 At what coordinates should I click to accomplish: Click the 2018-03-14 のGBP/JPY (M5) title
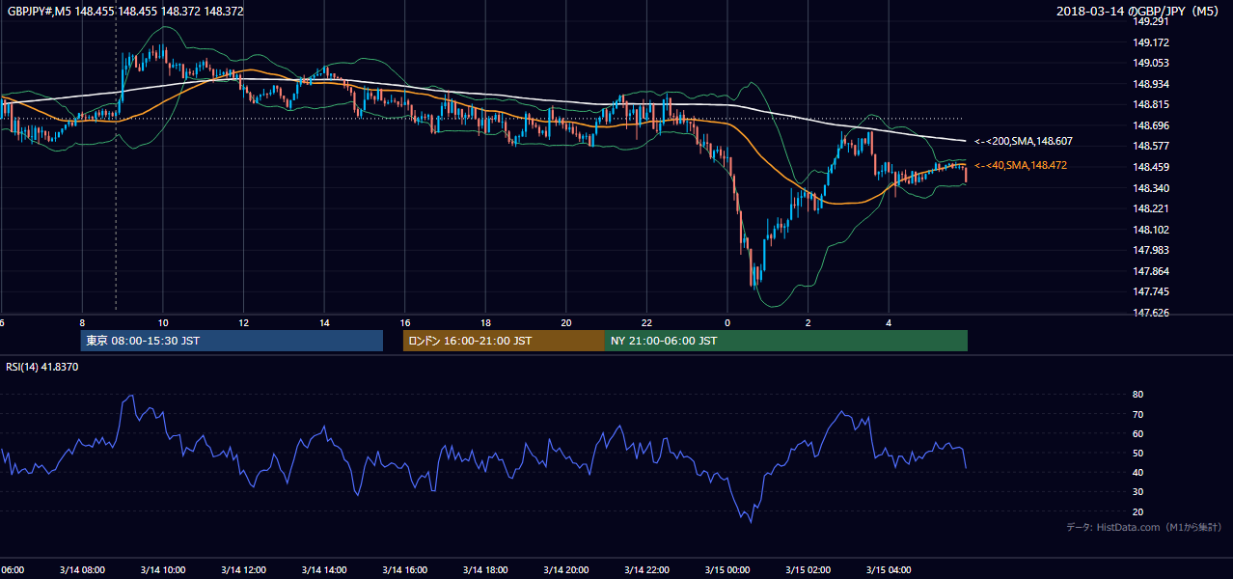coord(1138,12)
